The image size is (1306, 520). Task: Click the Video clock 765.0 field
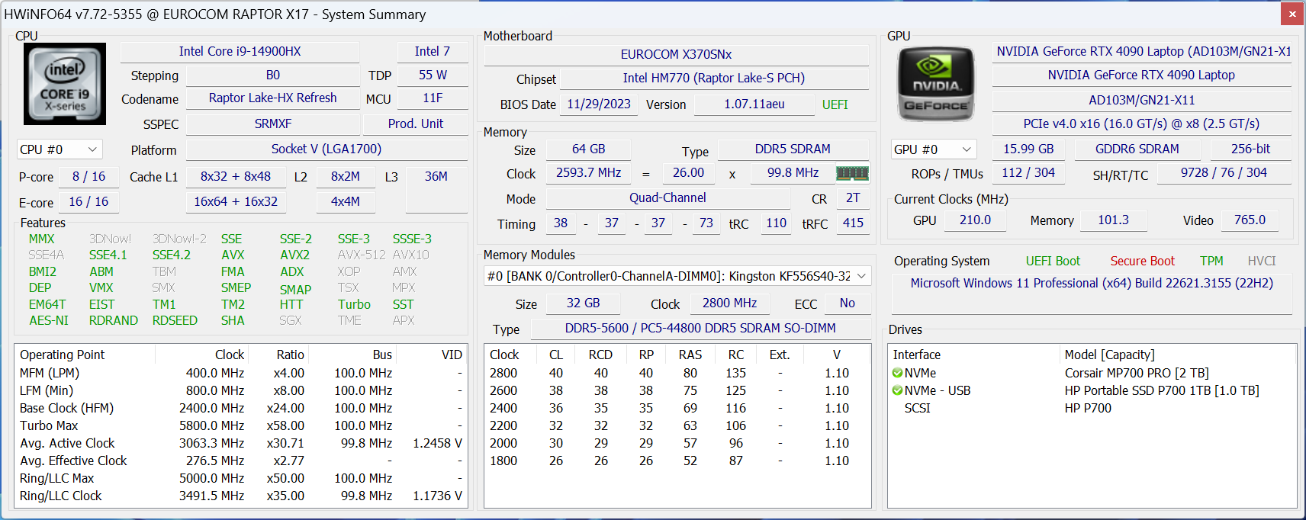(1250, 220)
